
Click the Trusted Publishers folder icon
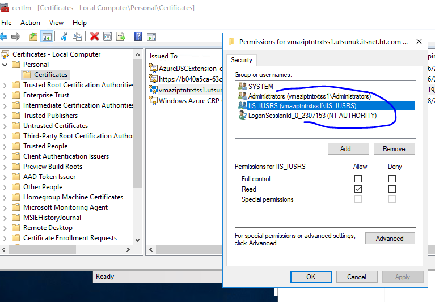coord(16,115)
